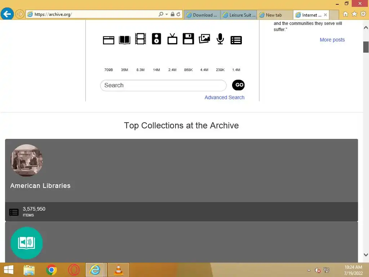Click the 8.3M count label

pyautogui.click(x=141, y=70)
